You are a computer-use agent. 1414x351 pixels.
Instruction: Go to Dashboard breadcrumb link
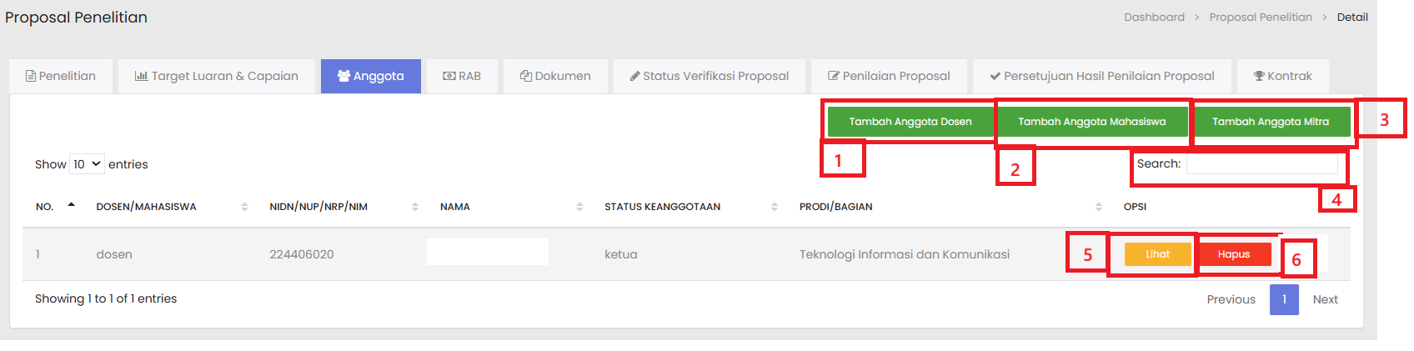pyautogui.click(x=1154, y=17)
